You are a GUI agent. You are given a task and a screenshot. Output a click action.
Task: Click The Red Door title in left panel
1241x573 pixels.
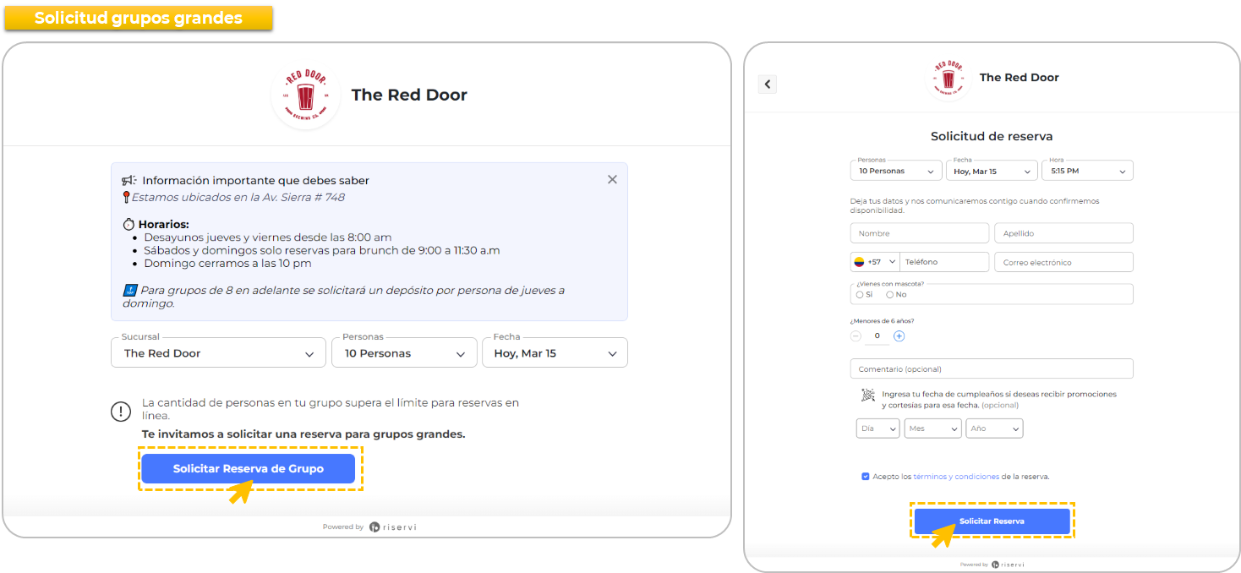pyautogui.click(x=409, y=95)
